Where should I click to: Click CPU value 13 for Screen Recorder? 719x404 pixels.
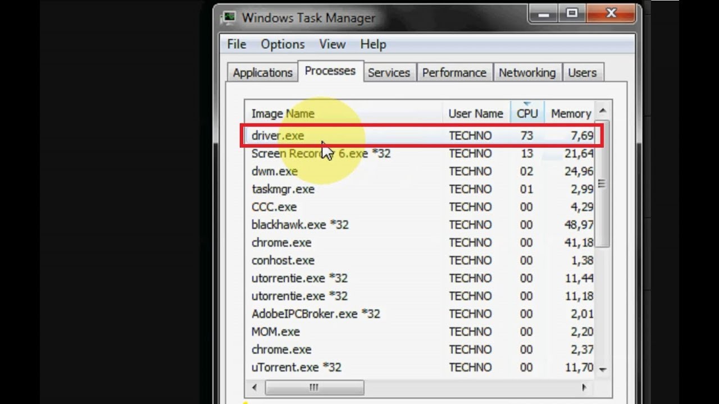pos(526,154)
